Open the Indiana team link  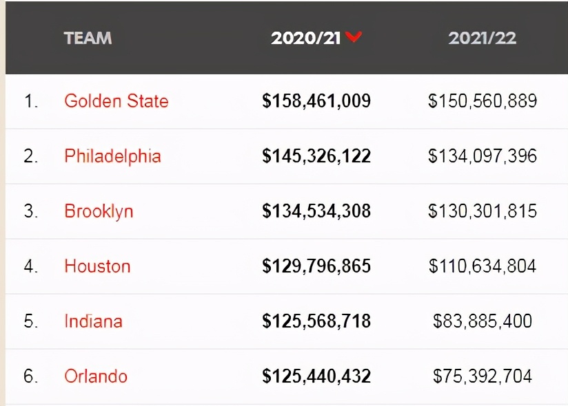pos(94,321)
